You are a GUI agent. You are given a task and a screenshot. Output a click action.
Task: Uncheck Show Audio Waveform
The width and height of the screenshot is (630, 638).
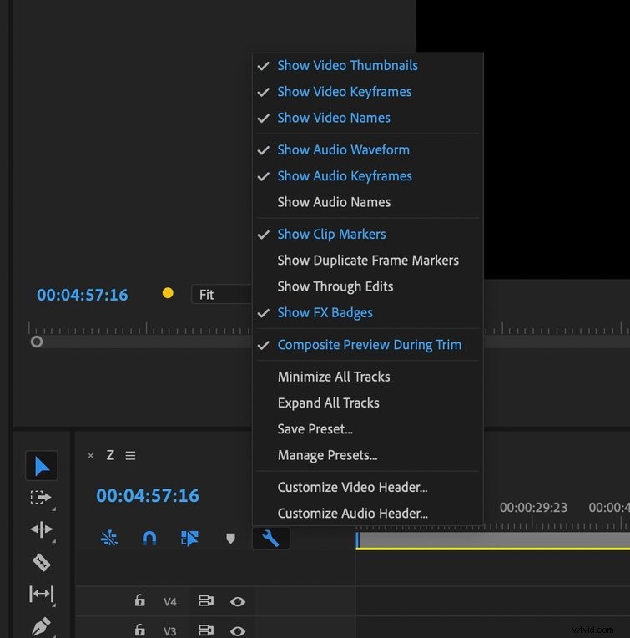[x=367, y=150]
